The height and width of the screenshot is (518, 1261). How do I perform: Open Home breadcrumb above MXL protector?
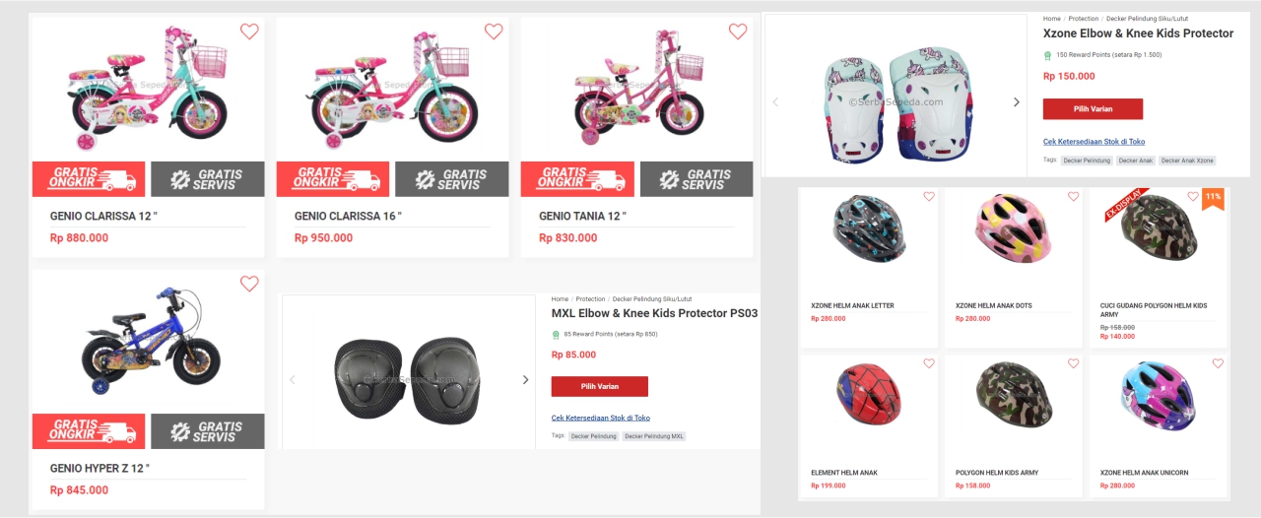coord(560,299)
